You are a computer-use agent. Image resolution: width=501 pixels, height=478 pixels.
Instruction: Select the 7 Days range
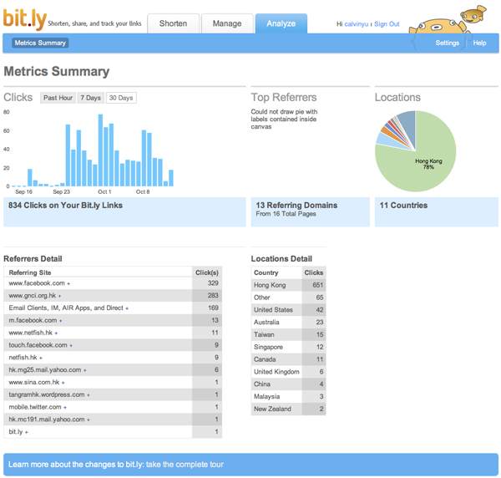pos(91,98)
